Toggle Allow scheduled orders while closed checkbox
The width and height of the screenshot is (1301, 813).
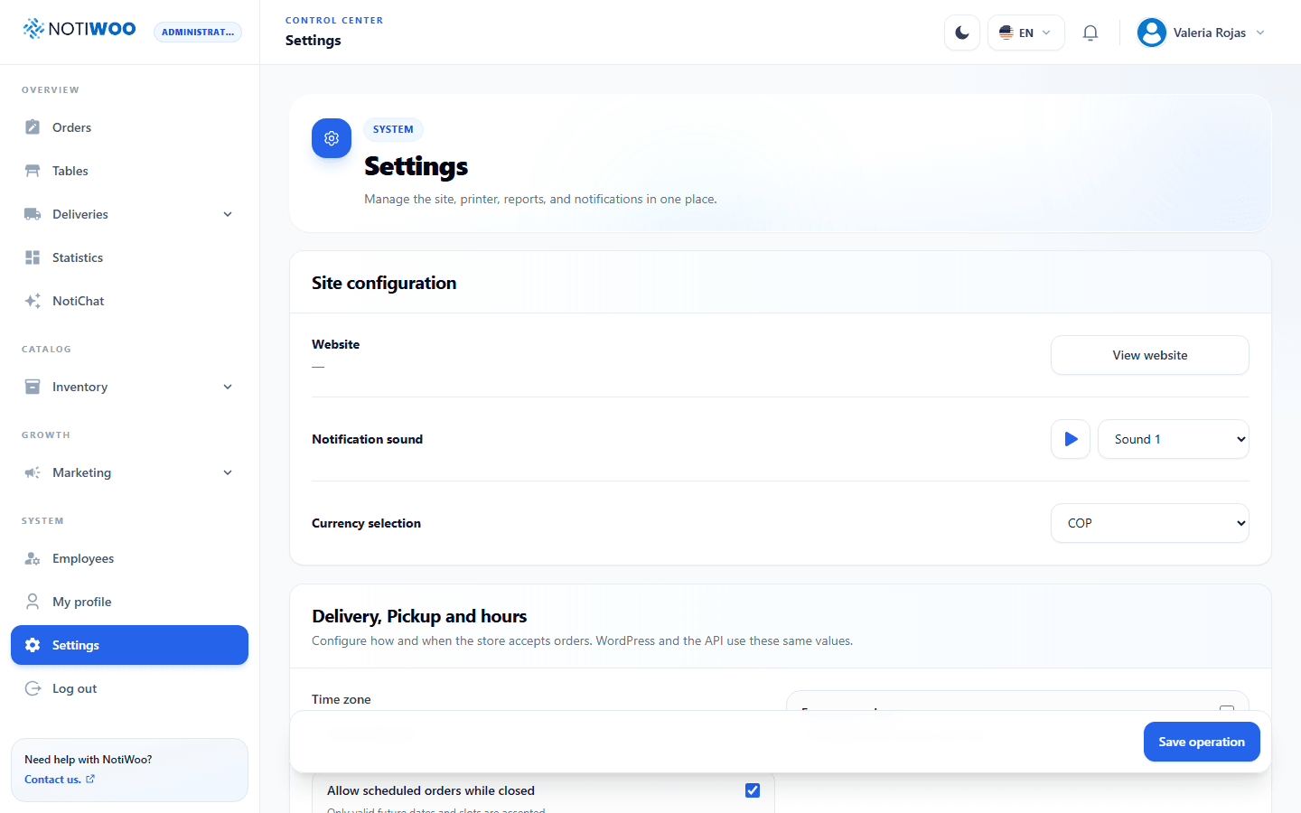tap(753, 790)
